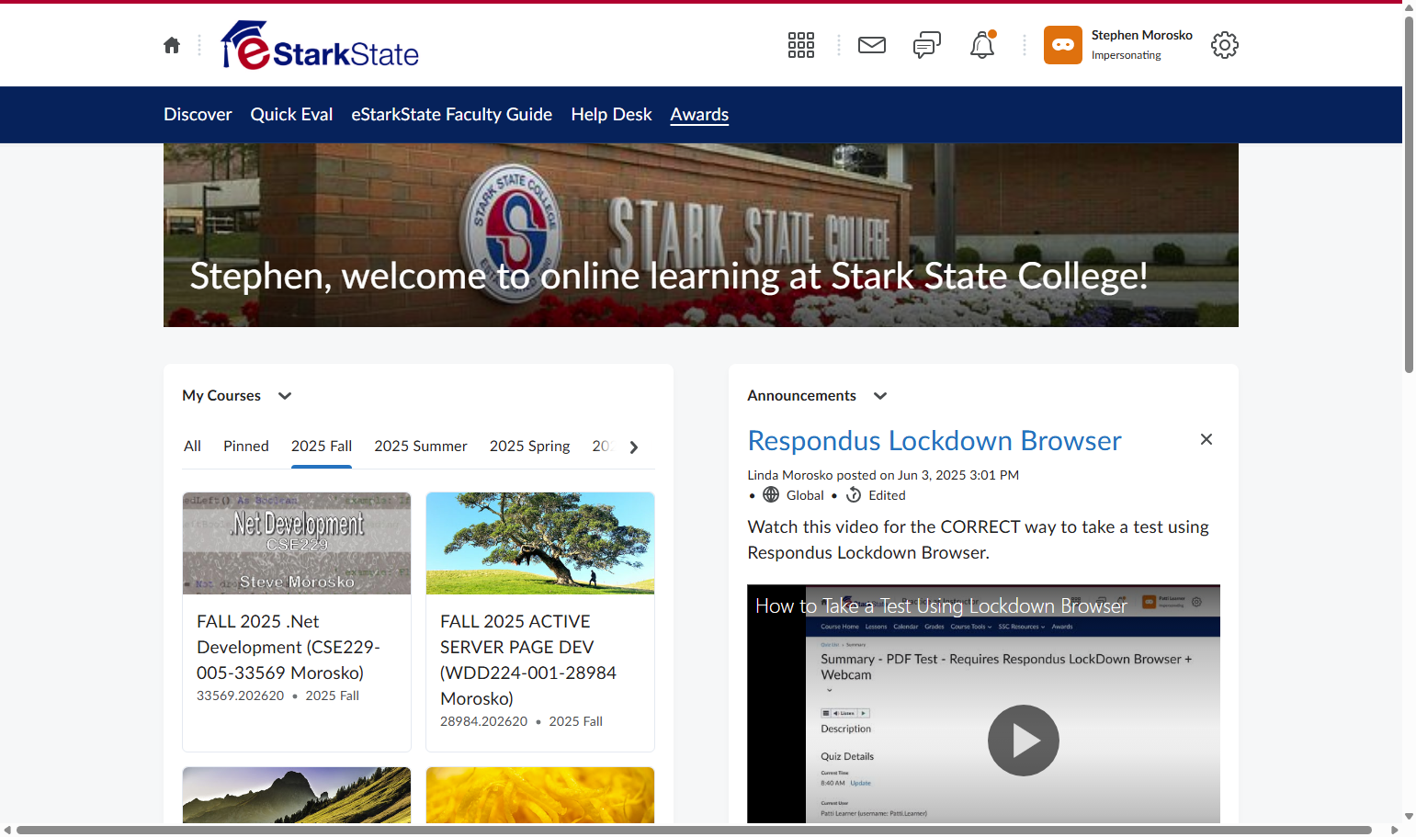Select the 2025 Summer tab
This screenshot has height=837, width=1416.
pyautogui.click(x=421, y=447)
